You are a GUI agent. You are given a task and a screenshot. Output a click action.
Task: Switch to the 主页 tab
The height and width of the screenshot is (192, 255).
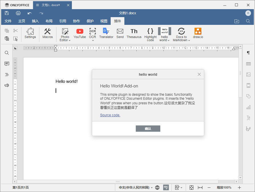coord(22,21)
